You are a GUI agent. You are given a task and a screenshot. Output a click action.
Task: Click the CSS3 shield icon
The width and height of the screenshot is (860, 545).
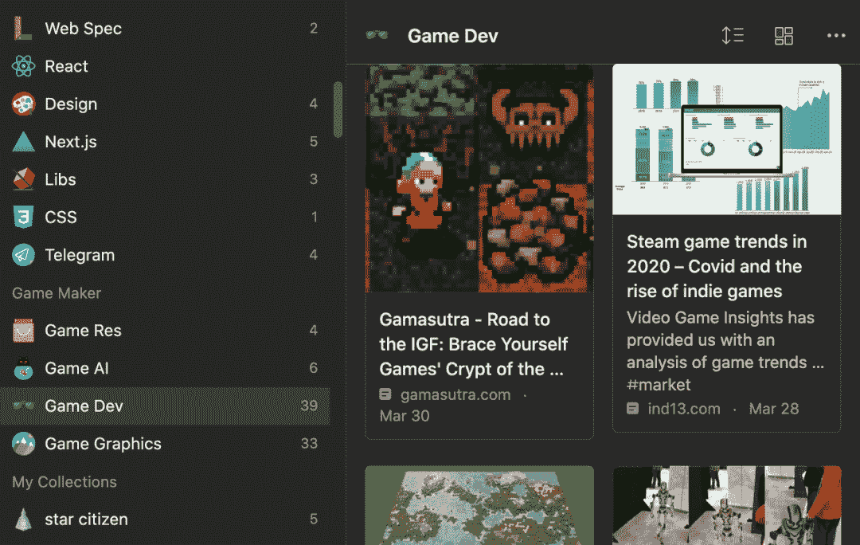(x=24, y=218)
